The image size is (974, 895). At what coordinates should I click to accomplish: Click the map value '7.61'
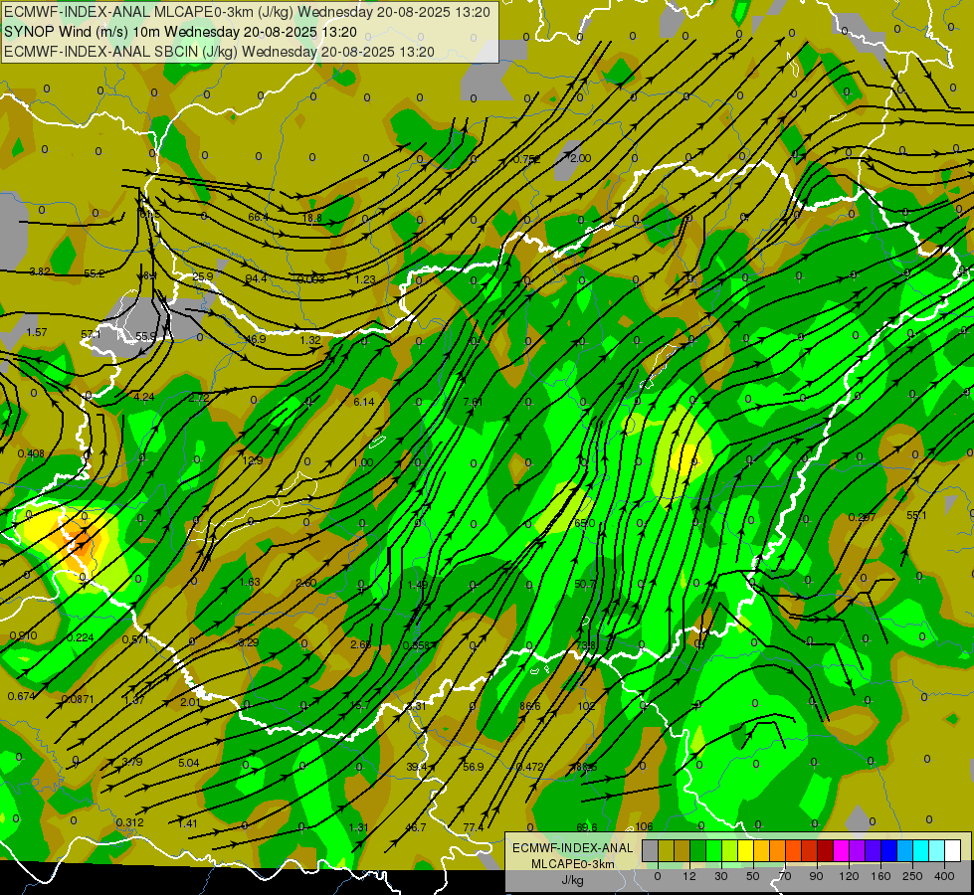[x=474, y=402]
